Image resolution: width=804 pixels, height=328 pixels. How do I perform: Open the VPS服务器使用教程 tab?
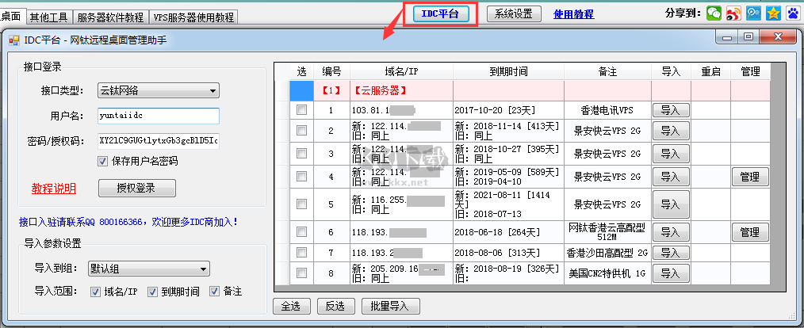click(x=193, y=17)
